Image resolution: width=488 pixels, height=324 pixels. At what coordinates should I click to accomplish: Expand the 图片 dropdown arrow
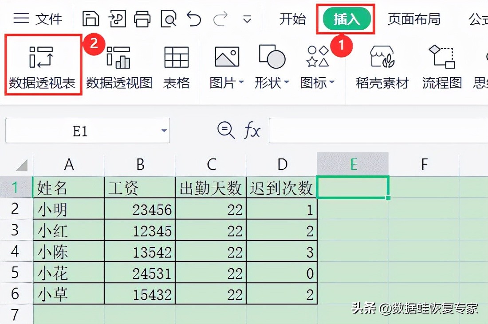[241, 82]
